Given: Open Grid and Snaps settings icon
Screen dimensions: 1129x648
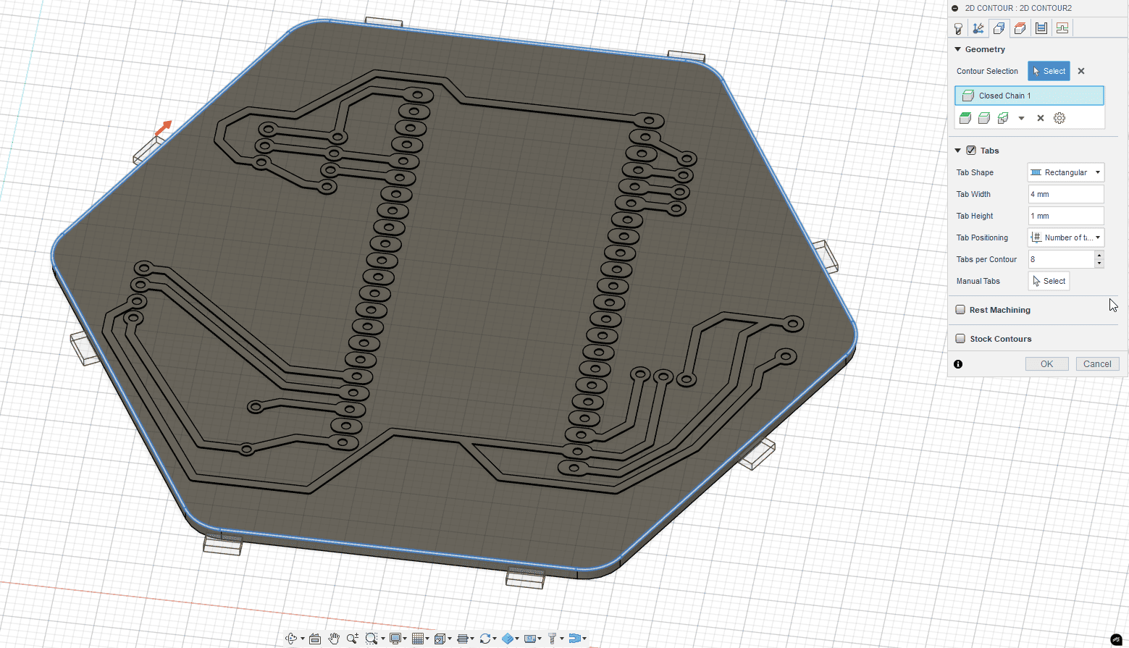Looking at the screenshot, I should pos(418,639).
